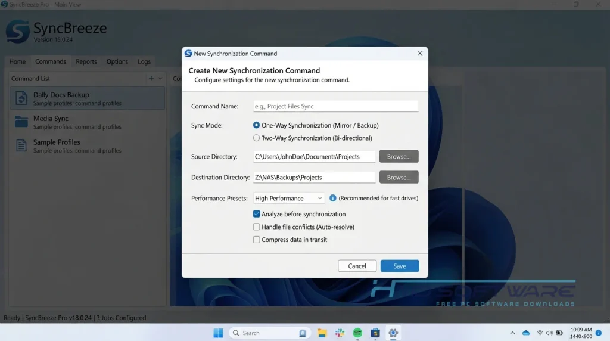Click the SyncBreeze icon in the dialog title bar

[x=188, y=53]
